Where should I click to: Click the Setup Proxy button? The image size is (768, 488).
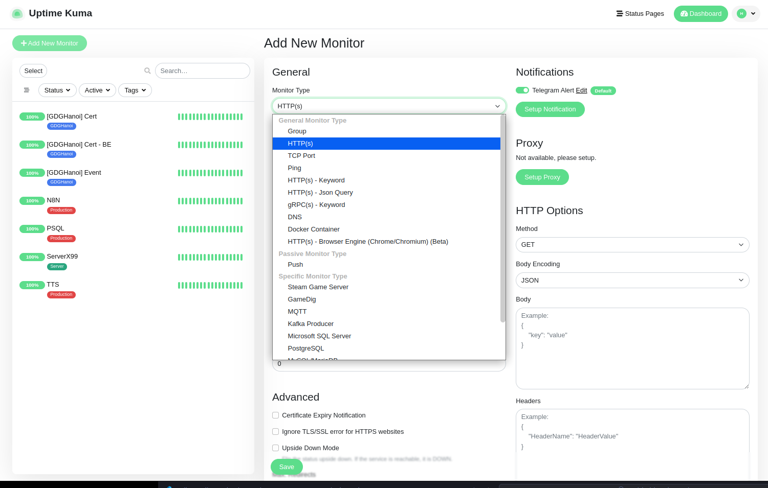tap(542, 177)
